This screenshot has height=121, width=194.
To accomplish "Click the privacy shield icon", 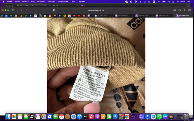I will [x=54, y=10].
